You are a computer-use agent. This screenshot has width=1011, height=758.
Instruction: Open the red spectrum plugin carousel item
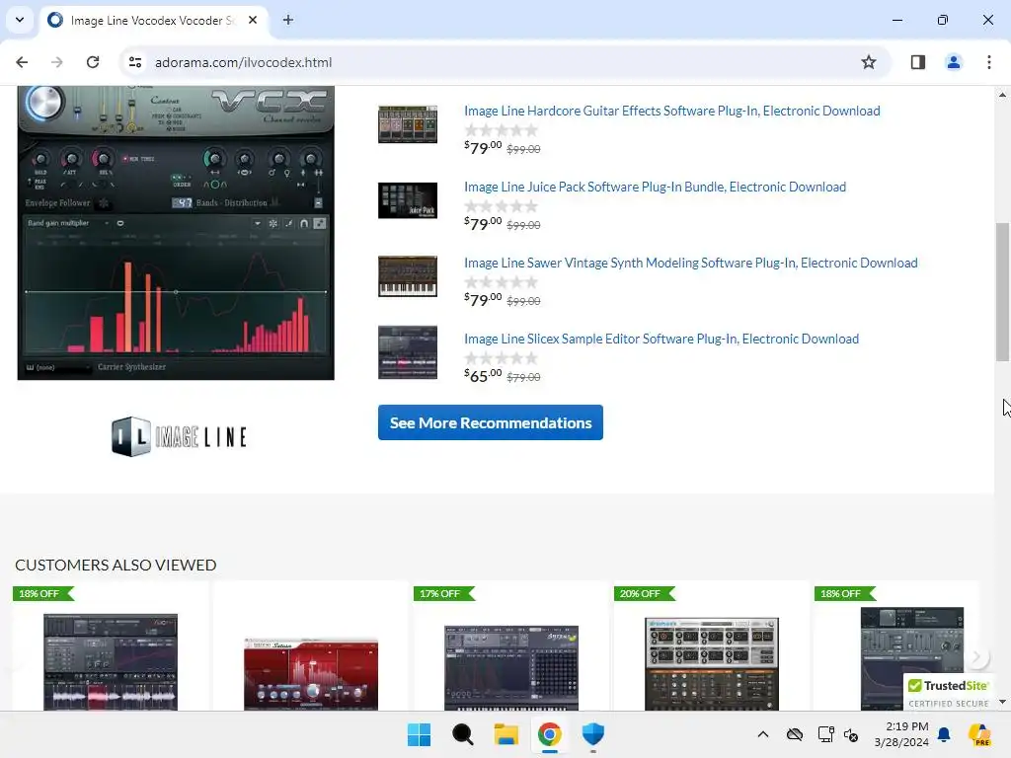point(311,673)
